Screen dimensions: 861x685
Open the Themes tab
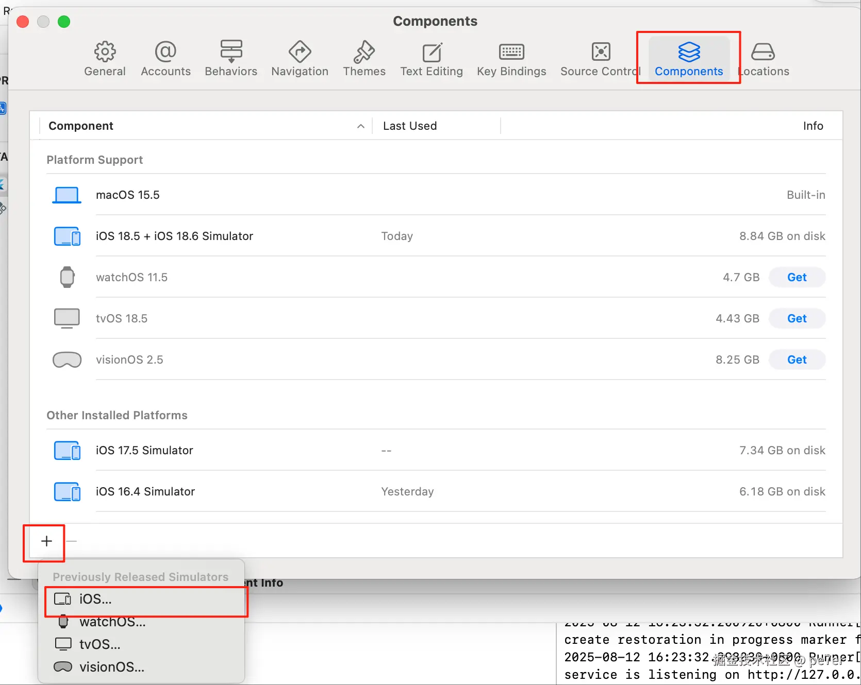click(x=364, y=59)
